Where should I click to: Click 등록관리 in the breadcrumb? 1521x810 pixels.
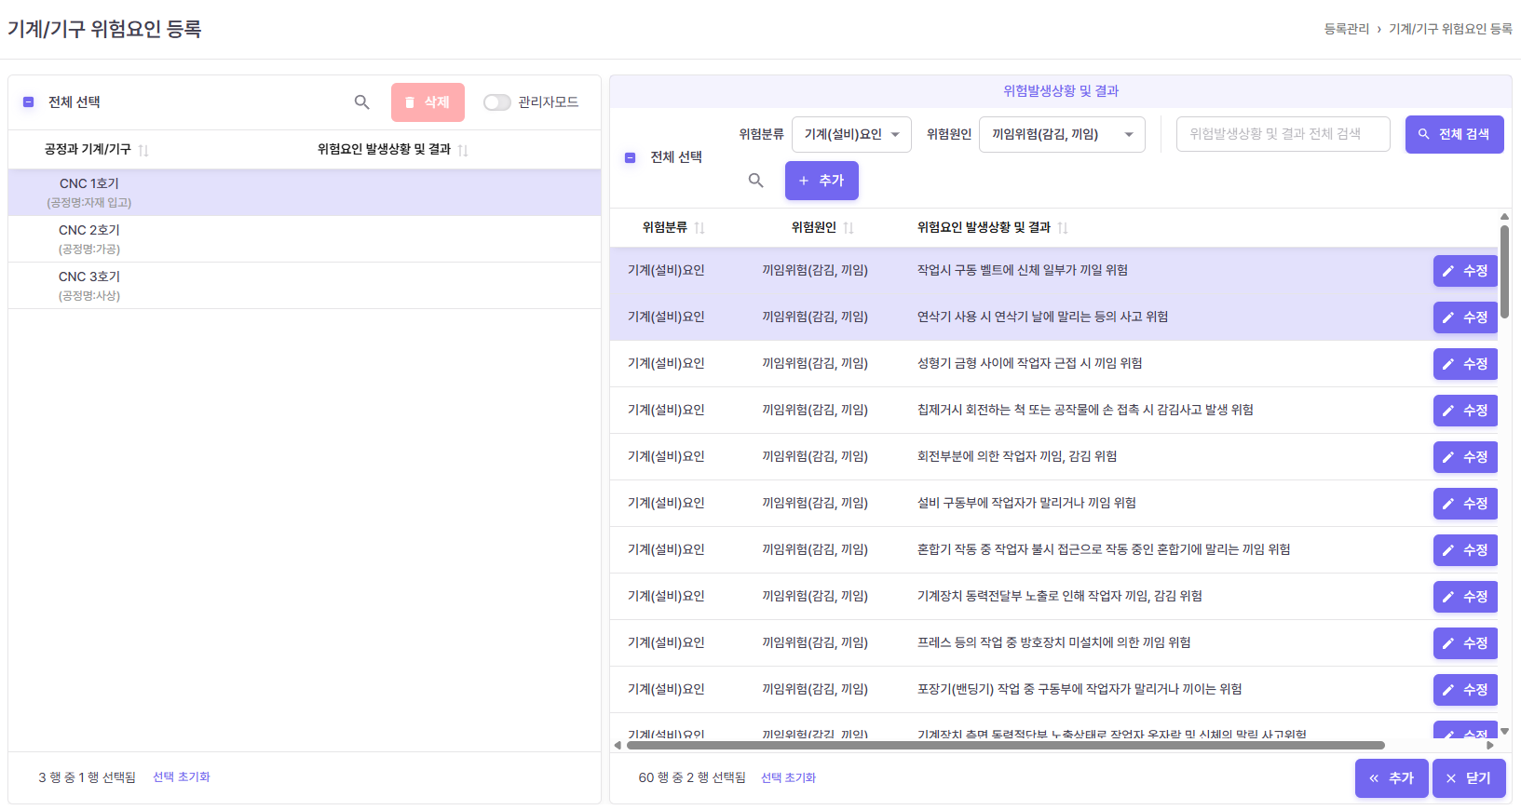[1346, 29]
